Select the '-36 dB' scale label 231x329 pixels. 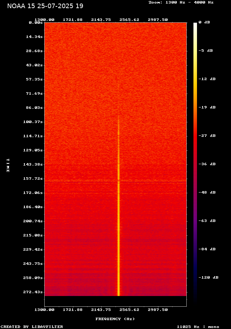point(207,164)
